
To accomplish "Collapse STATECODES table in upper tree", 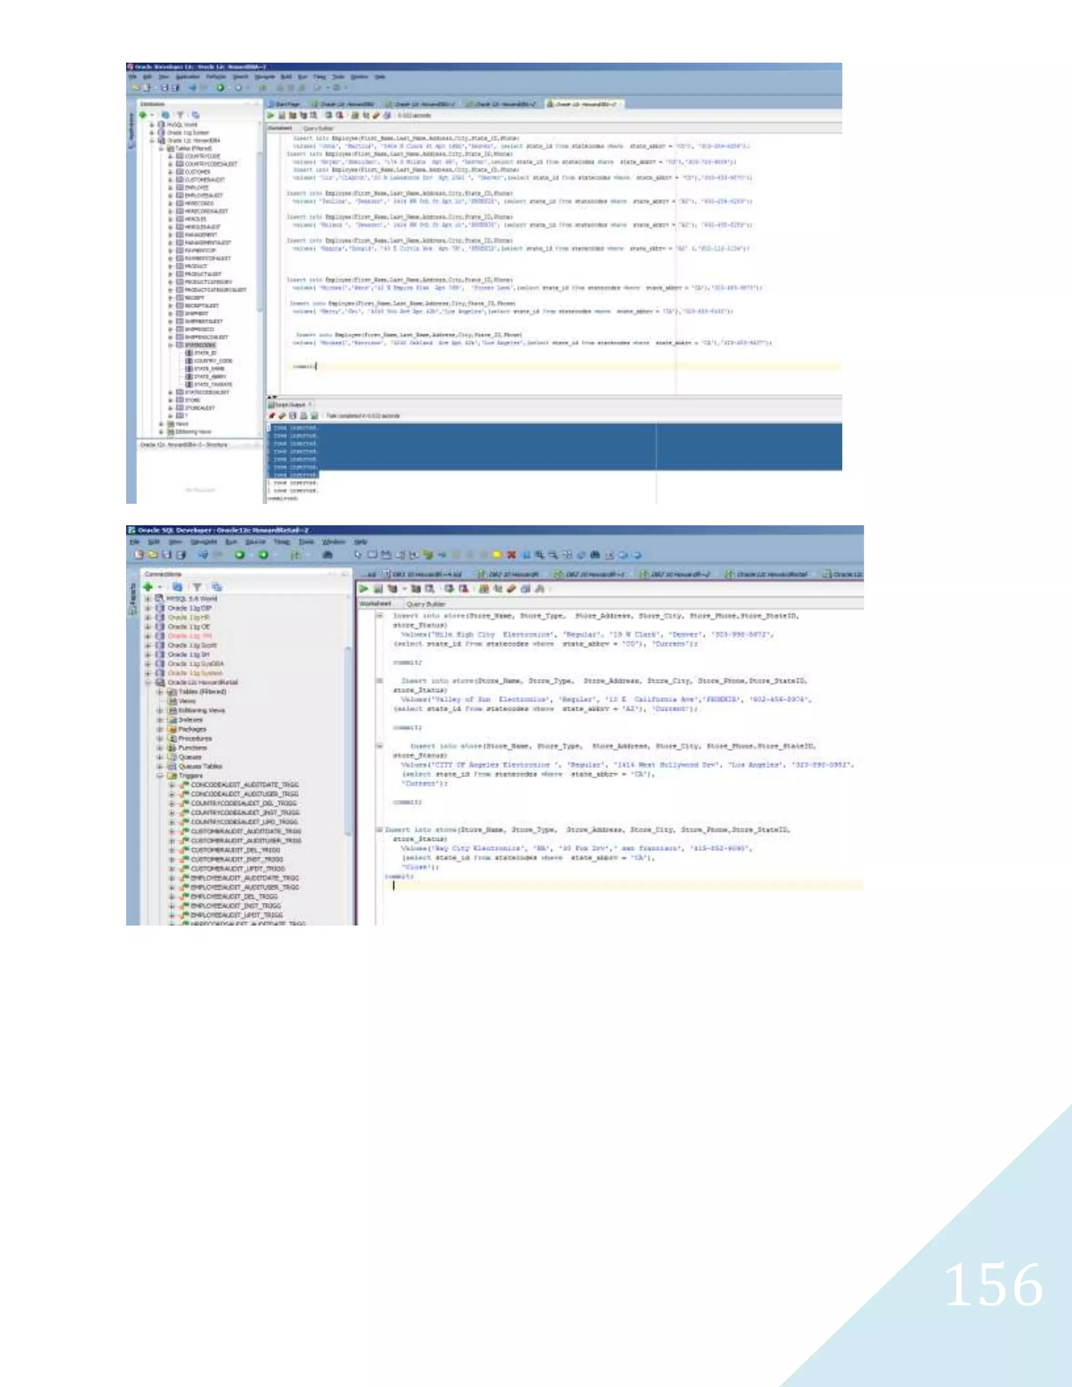I will 170,345.
